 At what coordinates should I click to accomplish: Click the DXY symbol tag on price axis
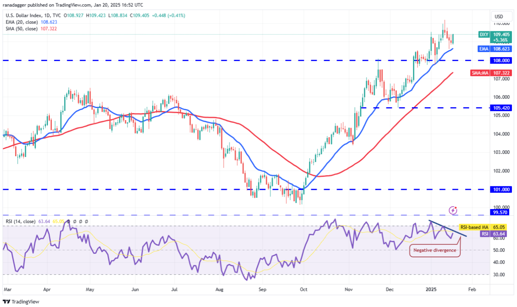tap(484, 34)
